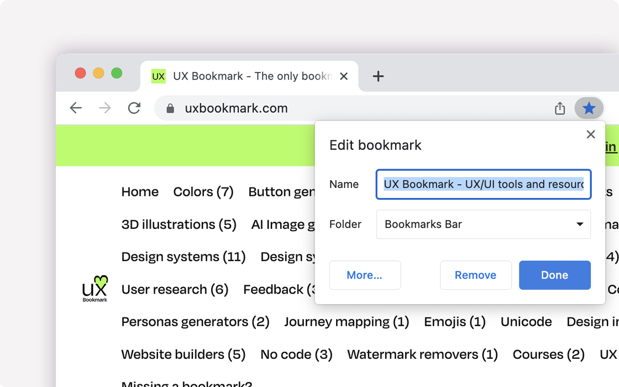This screenshot has height=387, width=619.
Task: Click the red macOS close window button
Action: tap(81, 73)
